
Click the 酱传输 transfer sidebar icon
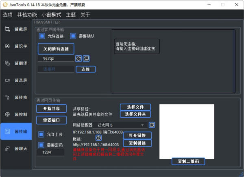point(7,131)
